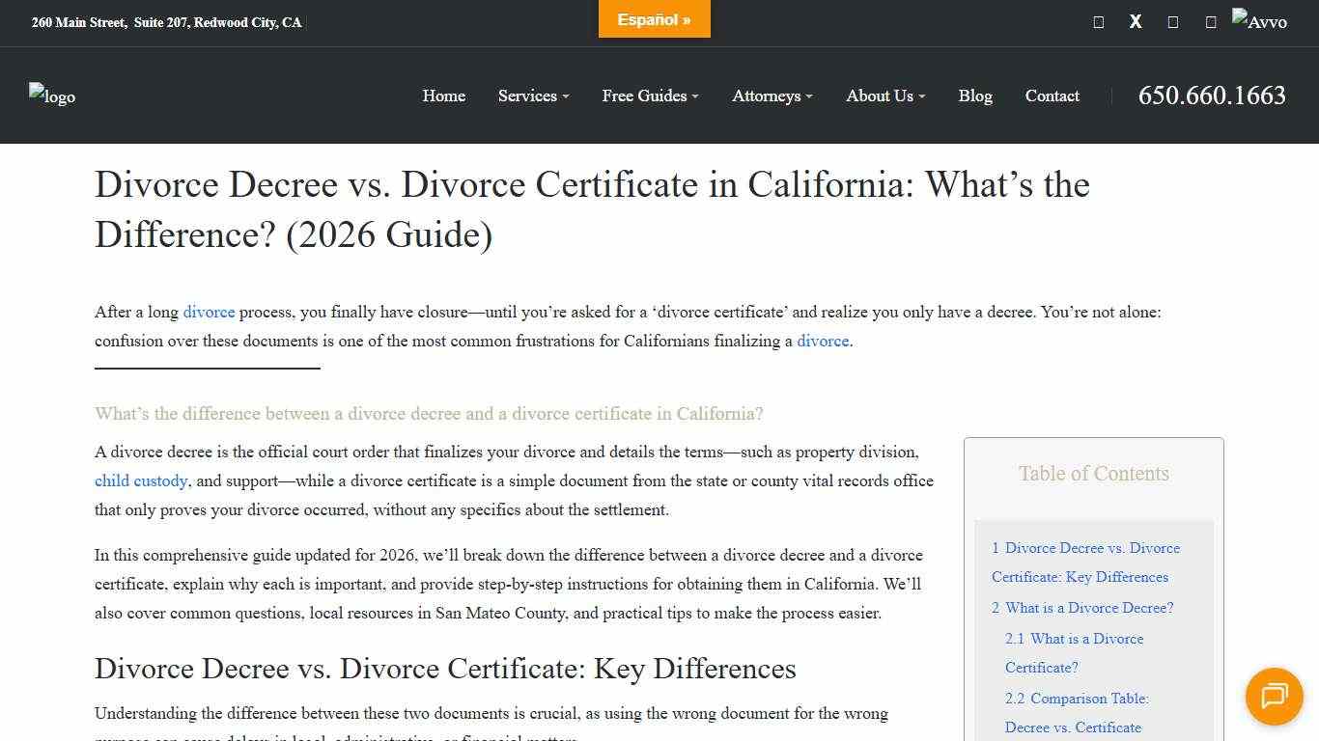Screen dimensions: 1319x741
Task: Open the Blog page from the menu
Action: click(975, 96)
